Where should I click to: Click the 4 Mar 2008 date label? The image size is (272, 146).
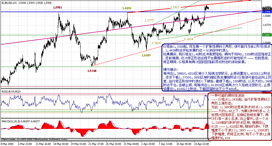7,144
